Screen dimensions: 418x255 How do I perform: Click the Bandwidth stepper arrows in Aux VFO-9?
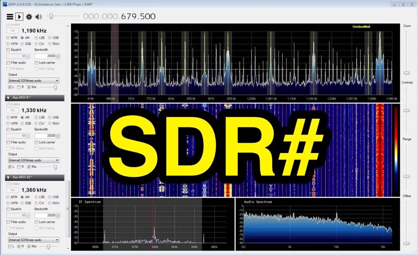click(58, 136)
